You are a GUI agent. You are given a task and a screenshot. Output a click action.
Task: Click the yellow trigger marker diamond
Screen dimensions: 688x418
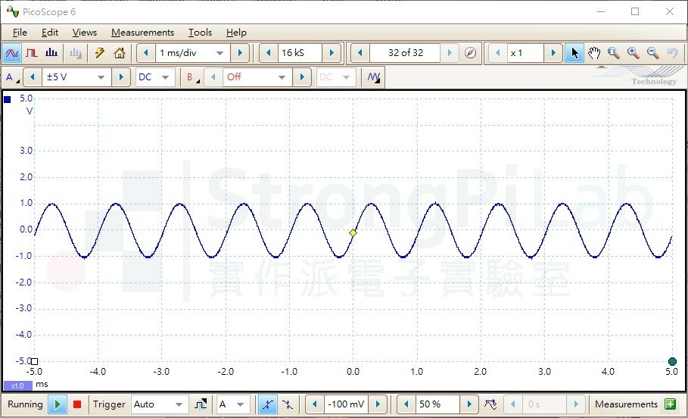click(353, 232)
